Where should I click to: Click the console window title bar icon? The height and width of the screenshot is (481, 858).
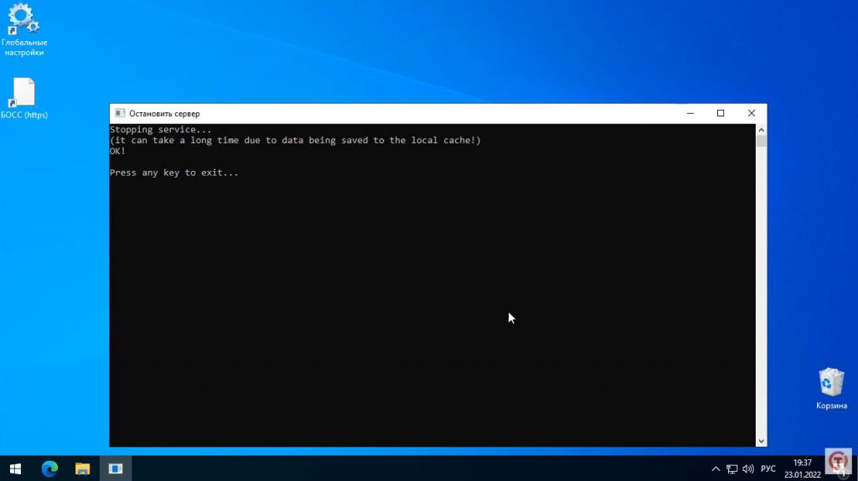click(x=120, y=113)
